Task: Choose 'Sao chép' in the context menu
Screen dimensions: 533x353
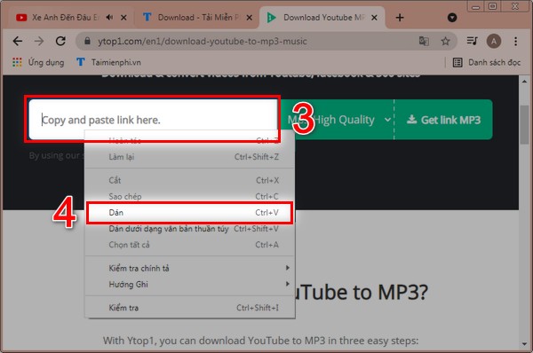Action: pyautogui.click(x=190, y=196)
